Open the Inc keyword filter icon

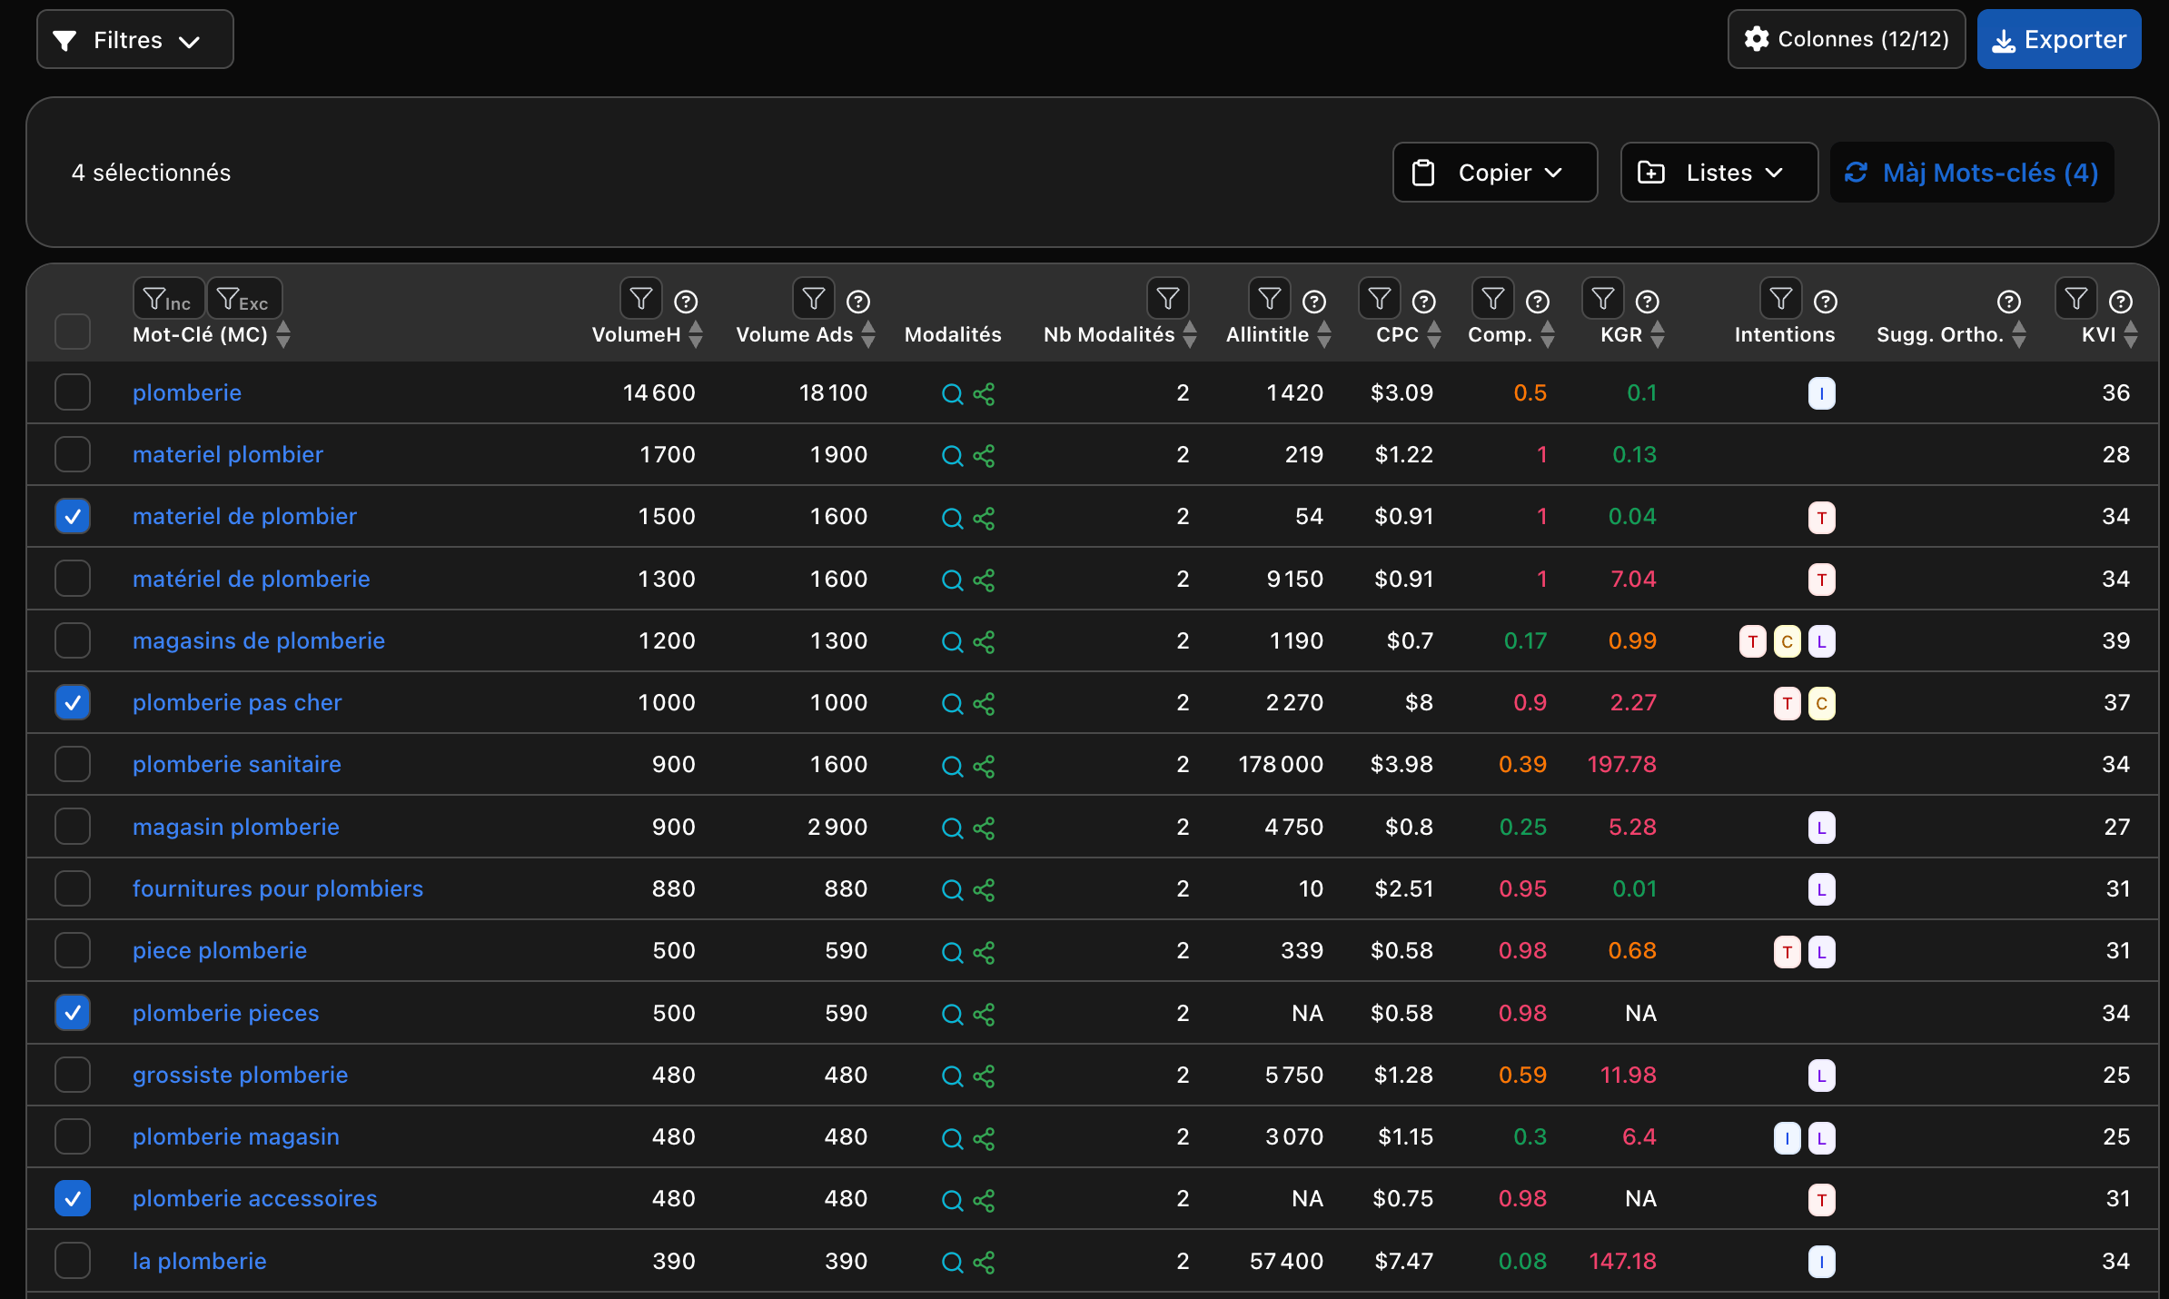[x=168, y=299]
